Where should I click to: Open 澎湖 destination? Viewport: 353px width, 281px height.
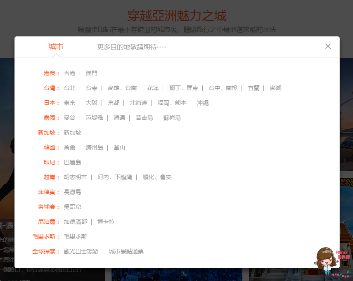pos(275,88)
